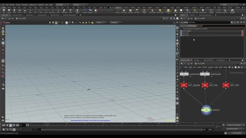Screen dimensions: 246x138
Task: Switch to the Tree View tab
Action: (196, 60)
